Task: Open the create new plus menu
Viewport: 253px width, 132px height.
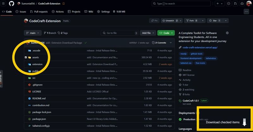Action: click(218, 3)
